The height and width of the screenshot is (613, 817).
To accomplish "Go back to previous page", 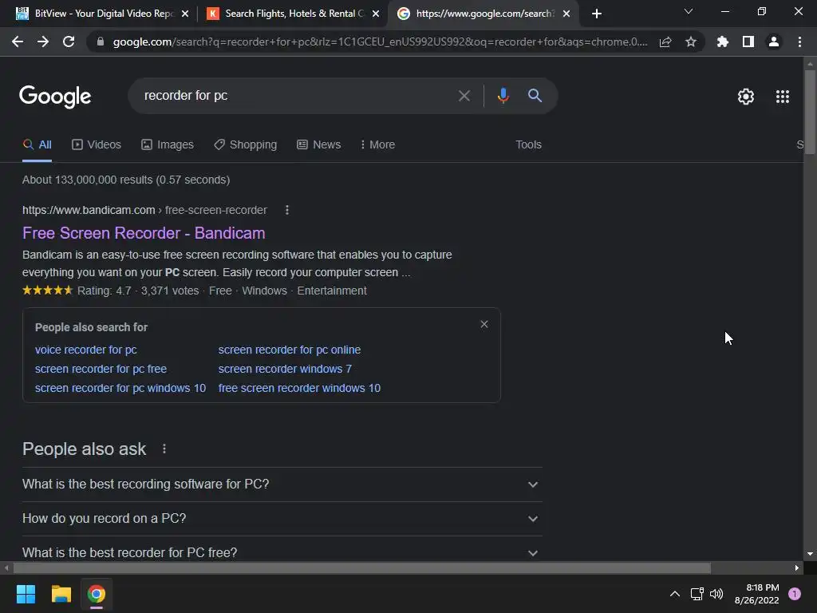I will coord(18,42).
